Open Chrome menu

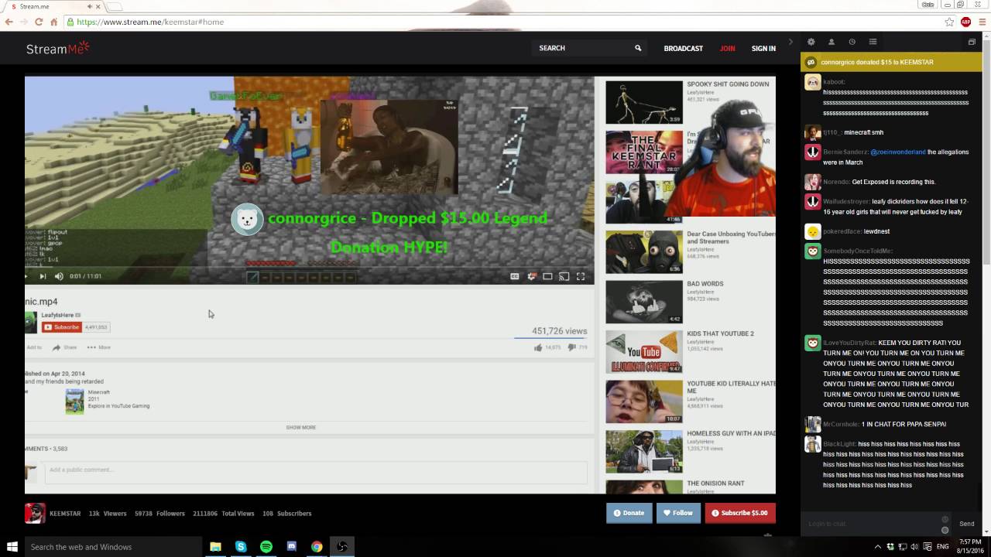982,22
